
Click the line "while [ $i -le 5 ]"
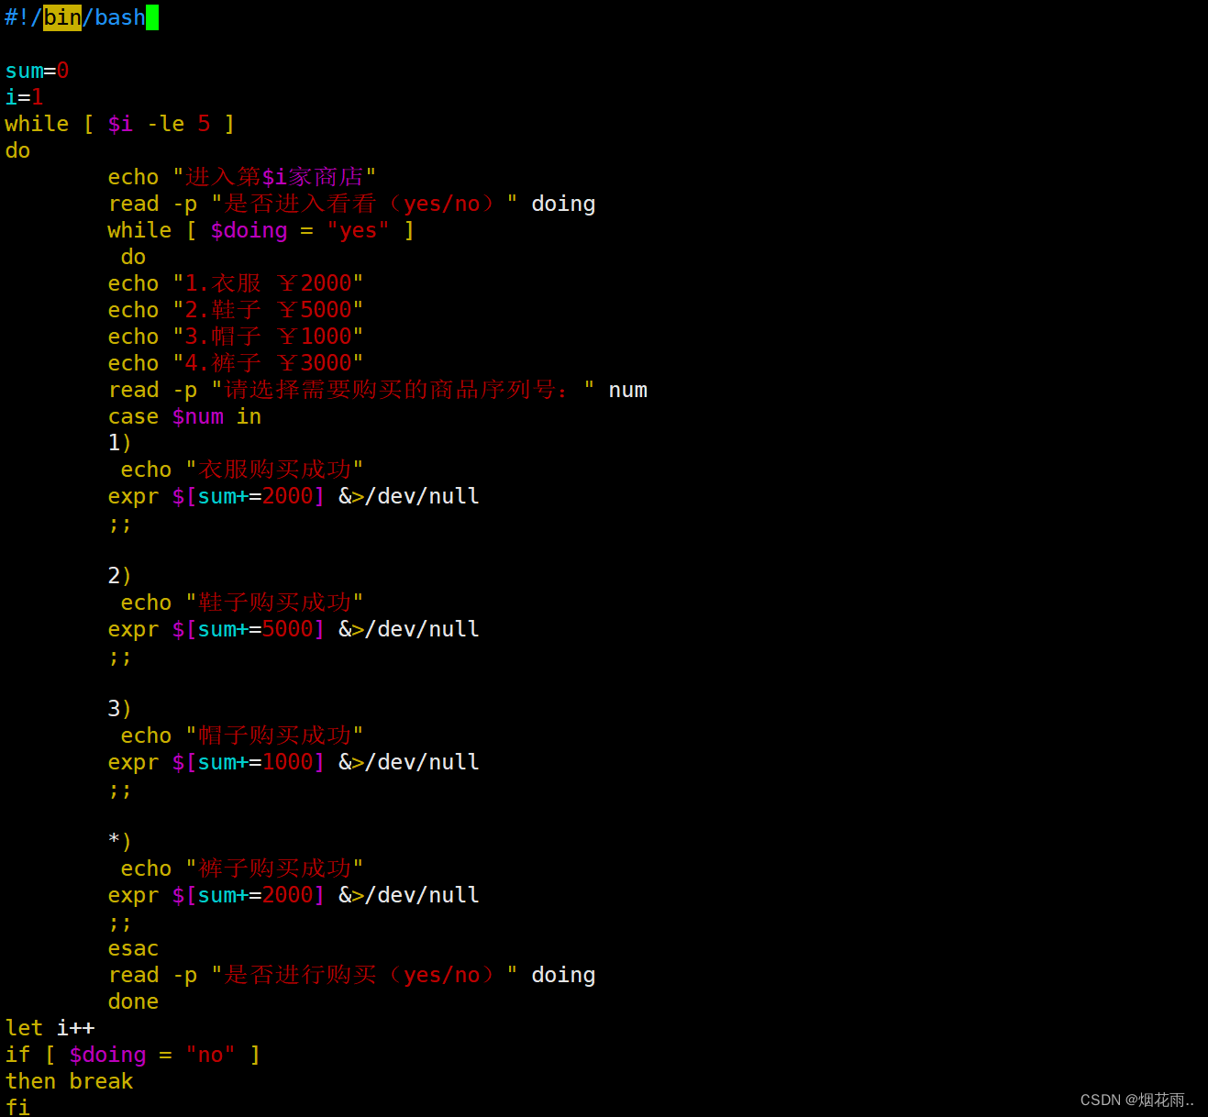120,124
